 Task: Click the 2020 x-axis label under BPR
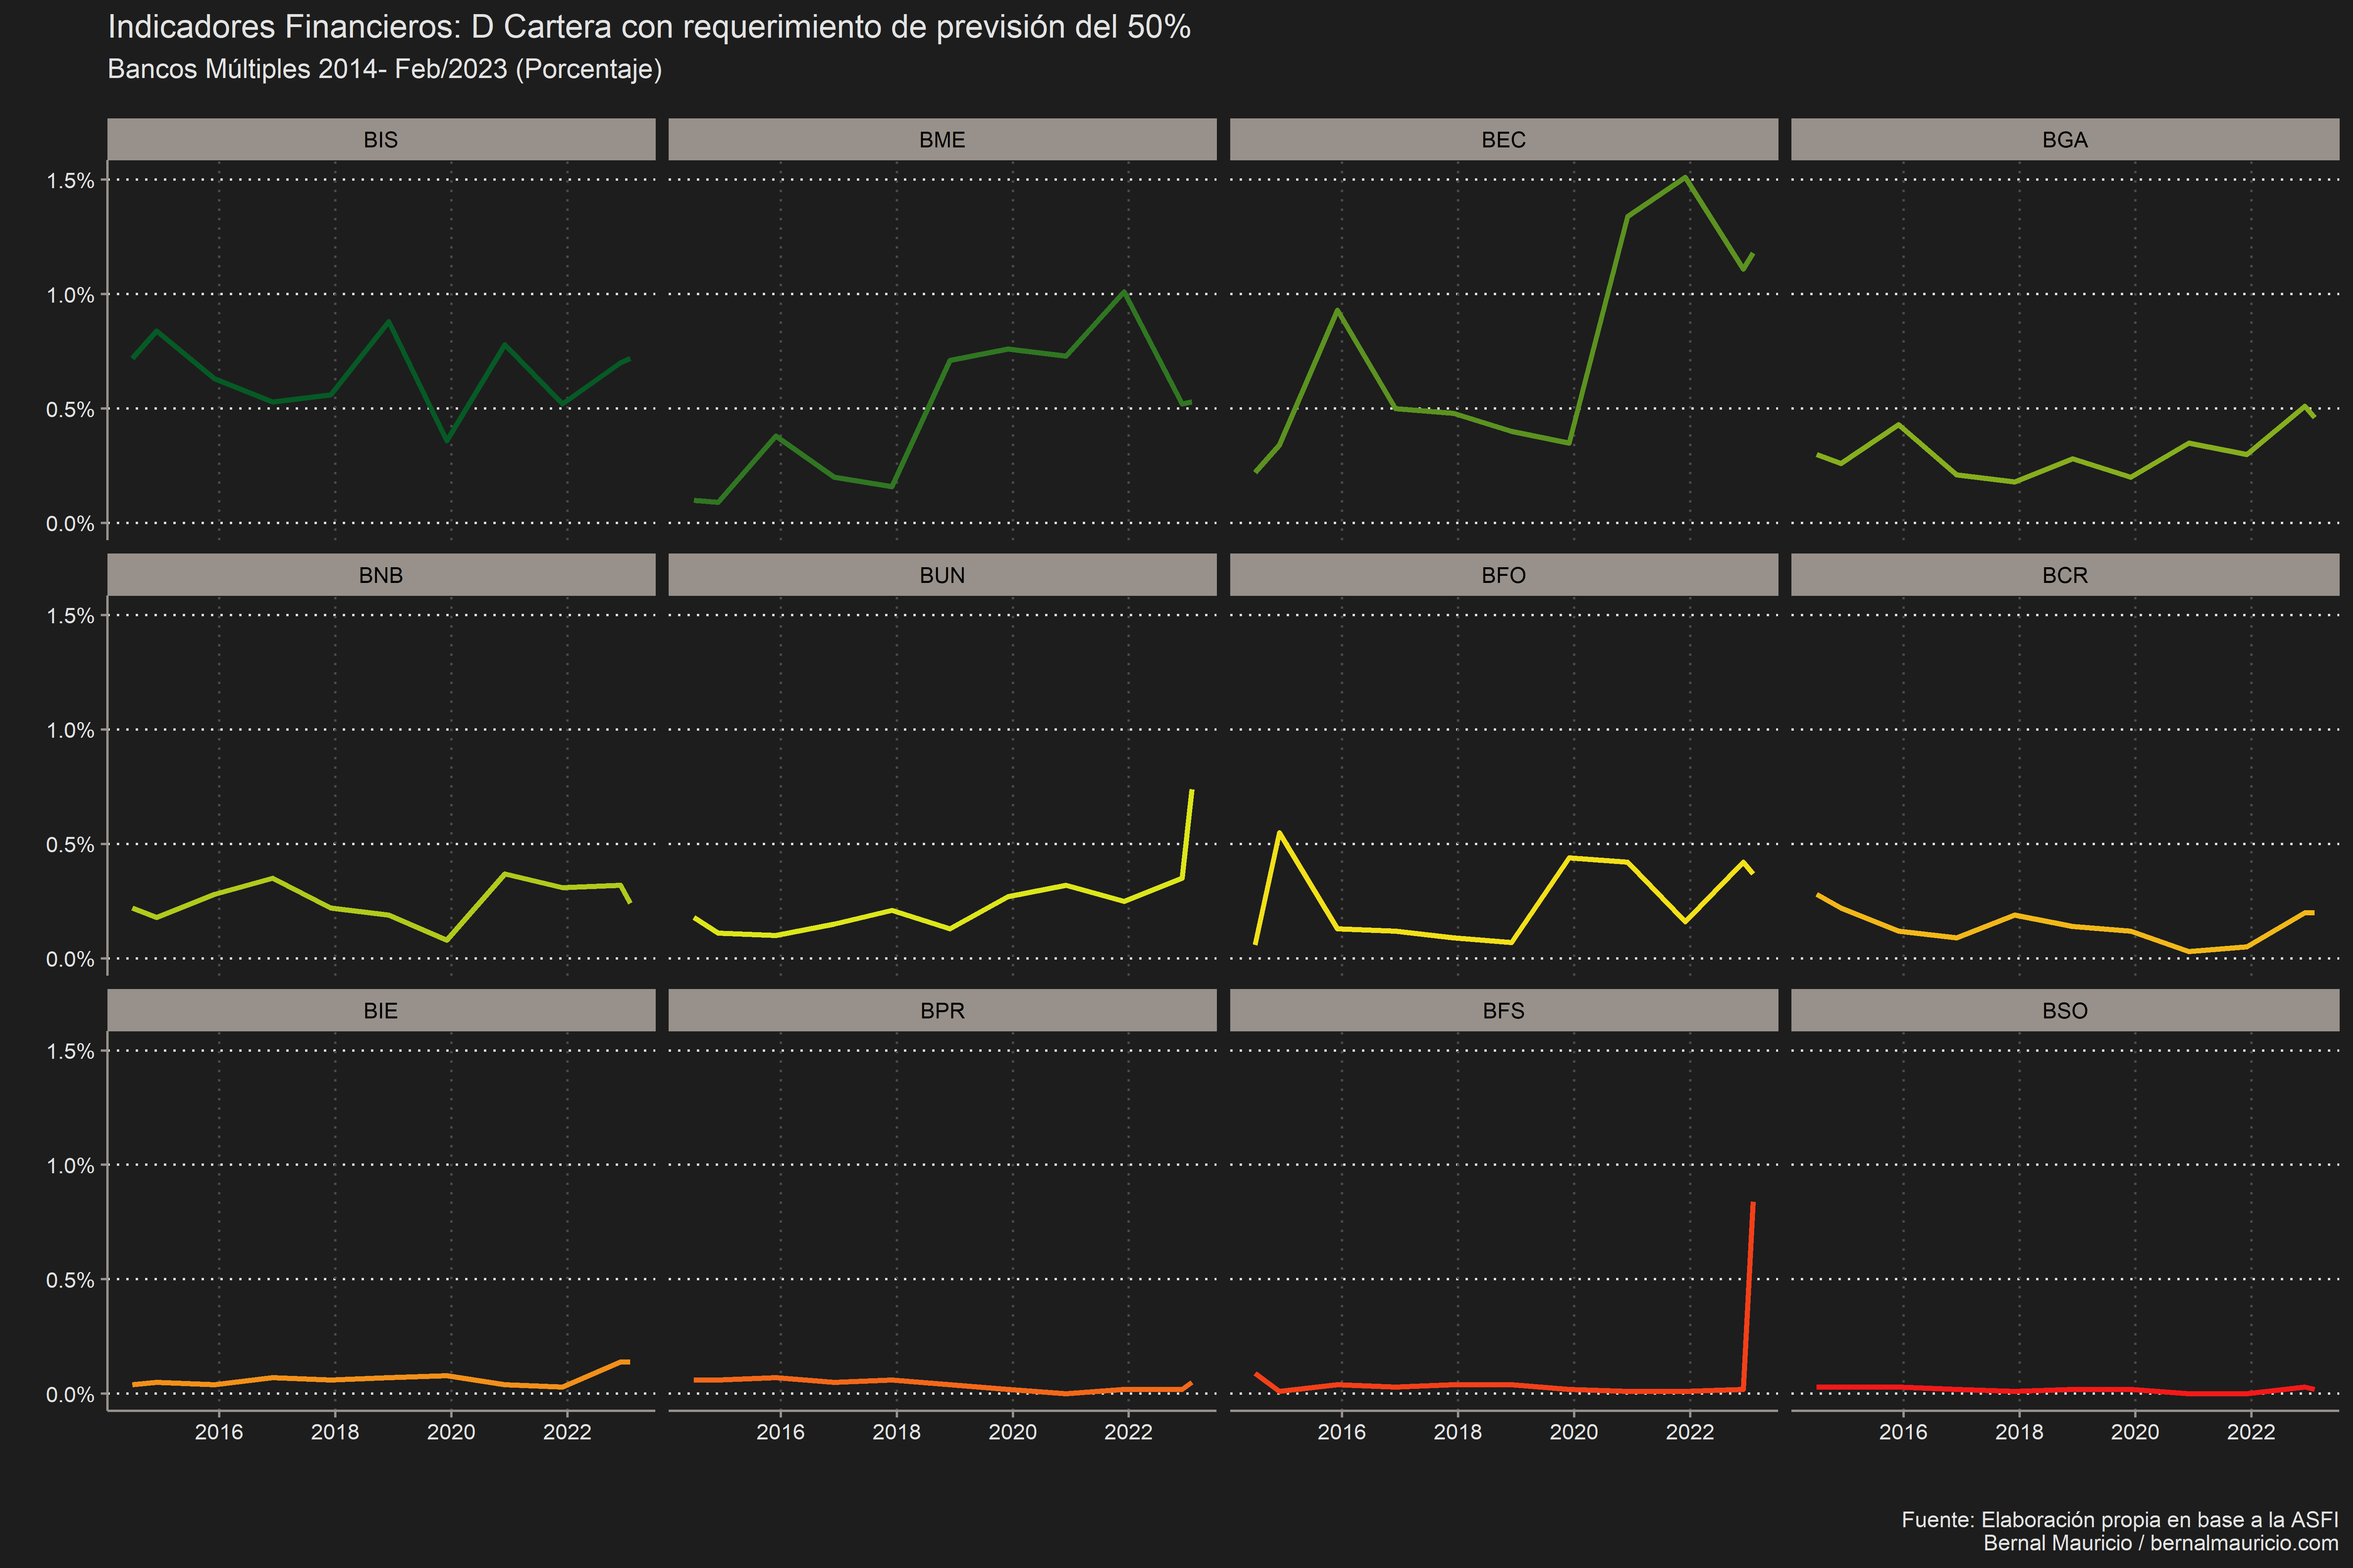click(x=1013, y=1432)
